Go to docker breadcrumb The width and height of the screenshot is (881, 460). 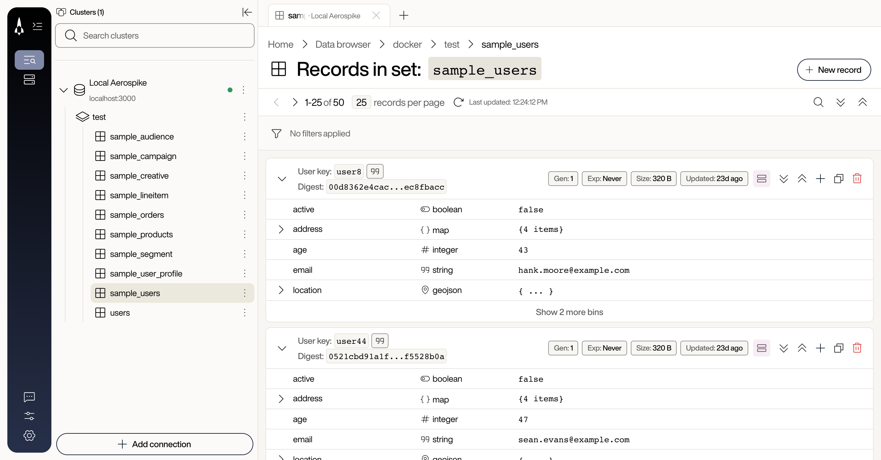[407, 44]
